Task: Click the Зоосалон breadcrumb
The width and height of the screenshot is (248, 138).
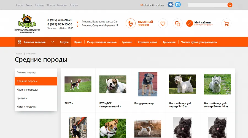Action: [x=31, y=54]
